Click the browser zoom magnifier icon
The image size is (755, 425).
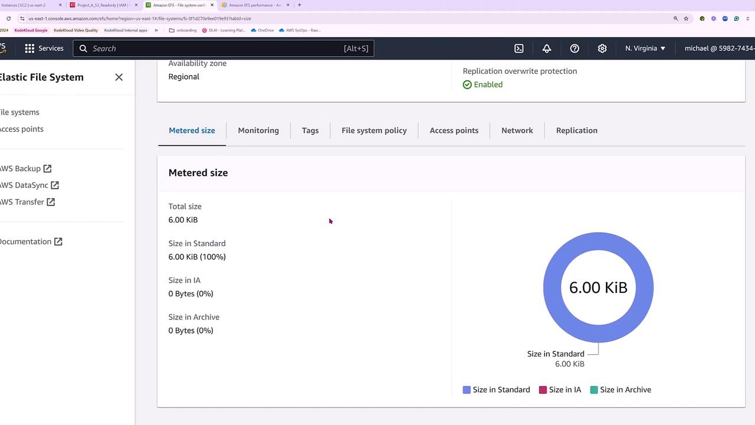pos(675,18)
